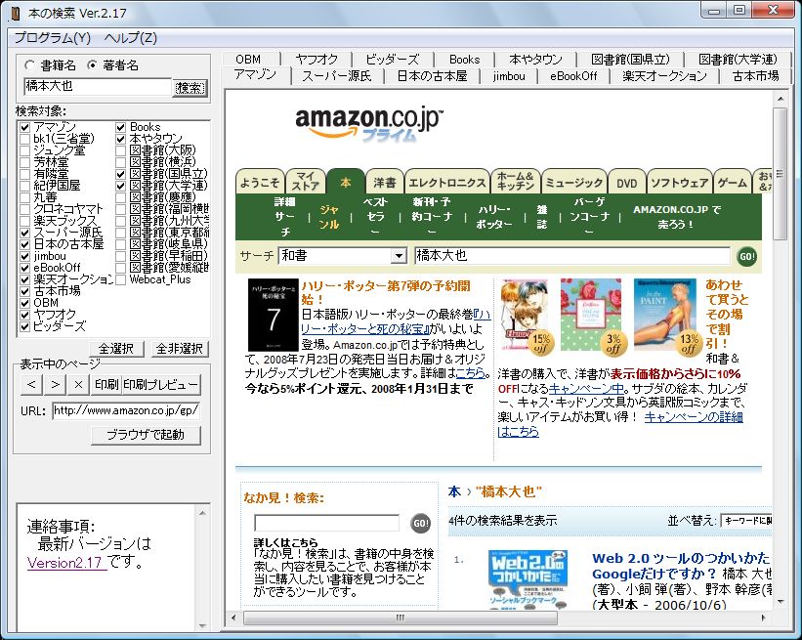The height and width of the screenshot is (640, 802).
Task: Check the 紀伊国屋 checkbox
Action: coord(24,186)
